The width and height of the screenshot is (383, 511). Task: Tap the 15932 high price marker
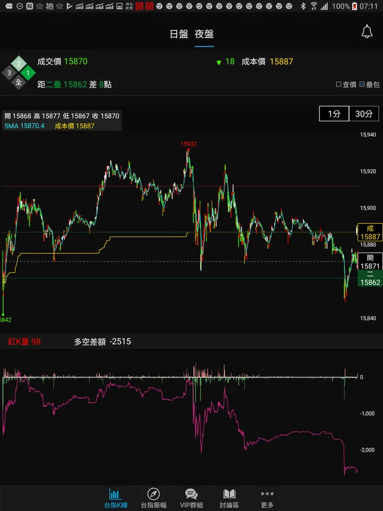188,144
